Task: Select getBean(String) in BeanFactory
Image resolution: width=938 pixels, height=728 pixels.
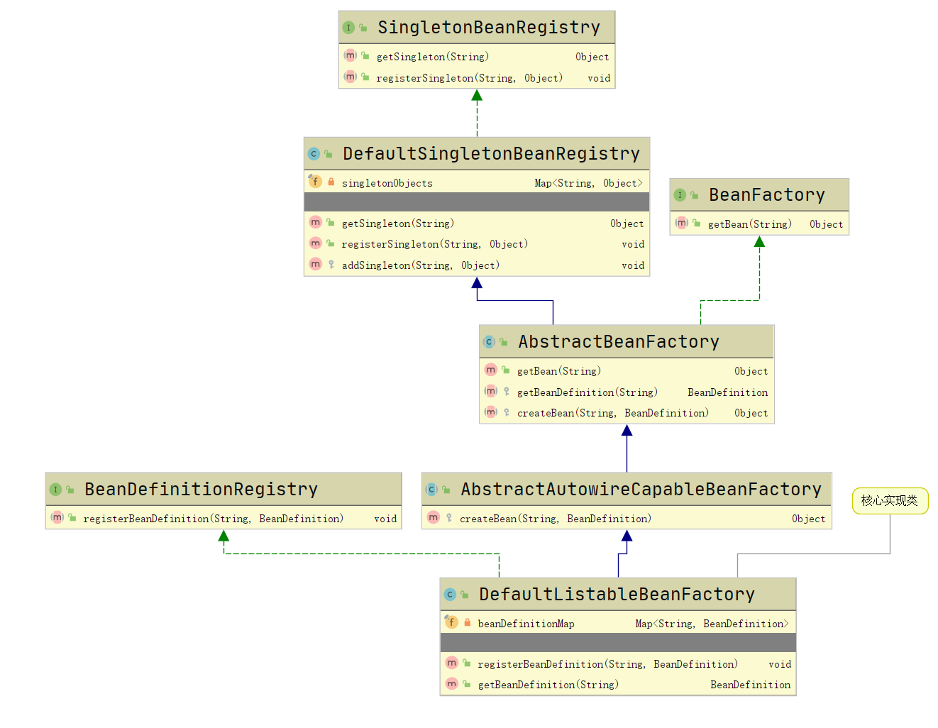Action: (x=750, y=224)
